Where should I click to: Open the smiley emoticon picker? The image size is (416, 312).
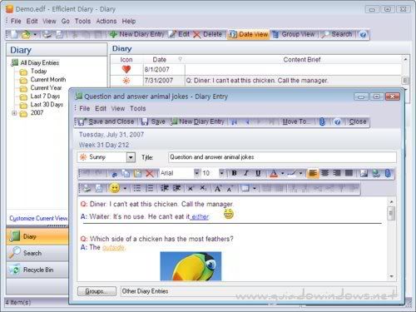coord(114,188)
